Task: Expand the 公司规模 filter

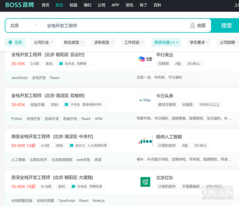Action: [228, 42]
